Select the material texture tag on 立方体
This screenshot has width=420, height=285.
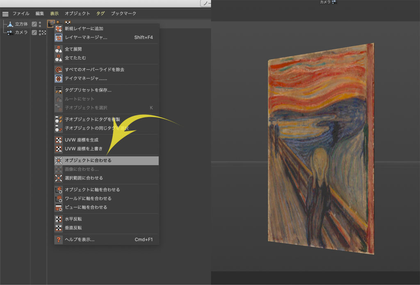point(50,24)
